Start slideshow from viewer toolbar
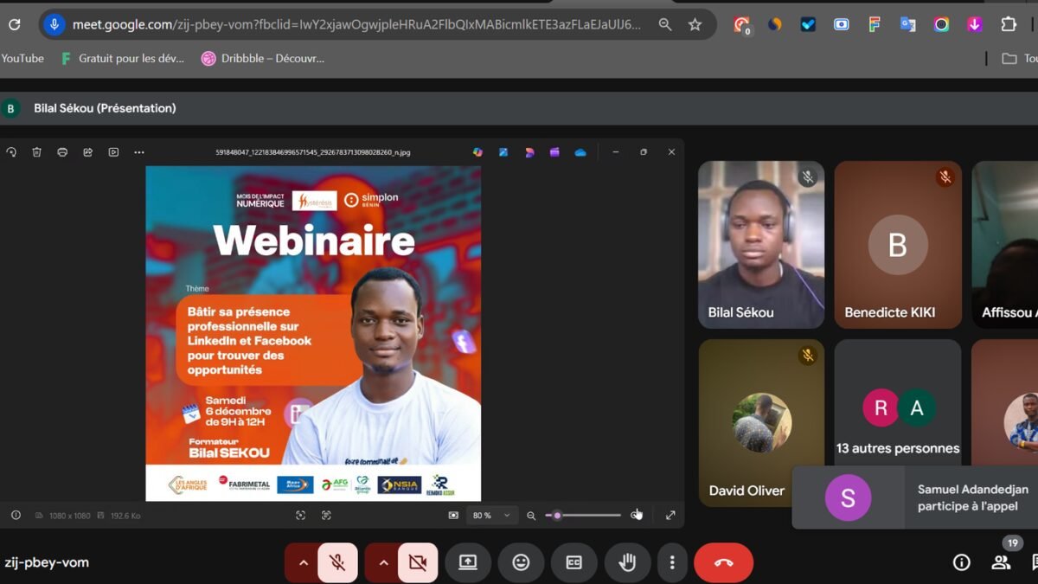1038x584 pixels. pos(113,152)
